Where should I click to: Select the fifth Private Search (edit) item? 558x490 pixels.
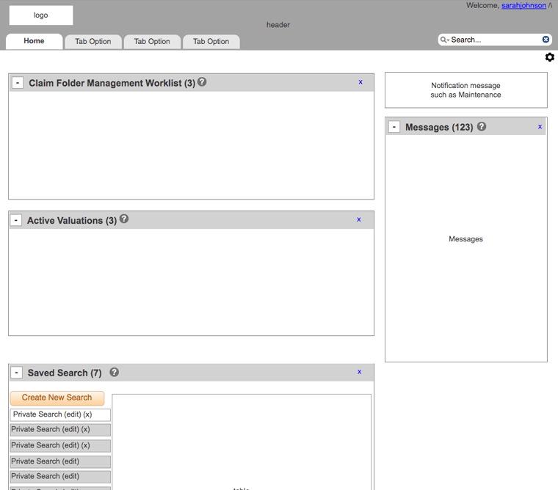60,477
